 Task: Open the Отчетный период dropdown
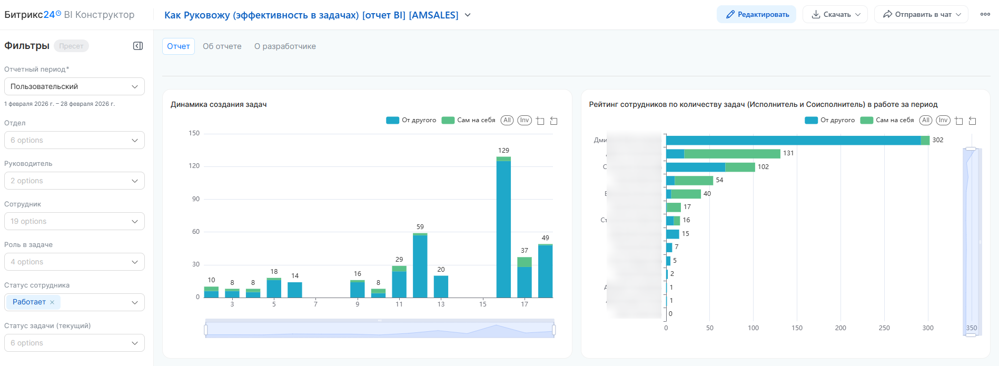[74, 86]
